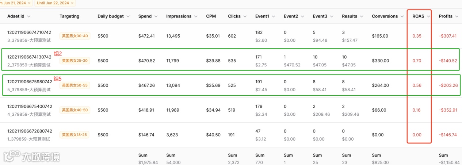Open the Results column menu

click(362, 16)
